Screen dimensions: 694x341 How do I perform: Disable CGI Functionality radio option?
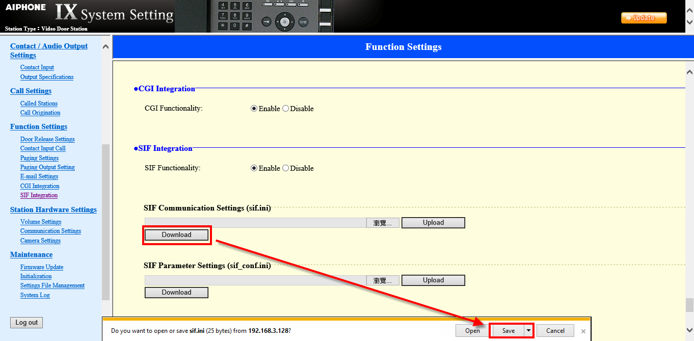click(x=285, y=109)
